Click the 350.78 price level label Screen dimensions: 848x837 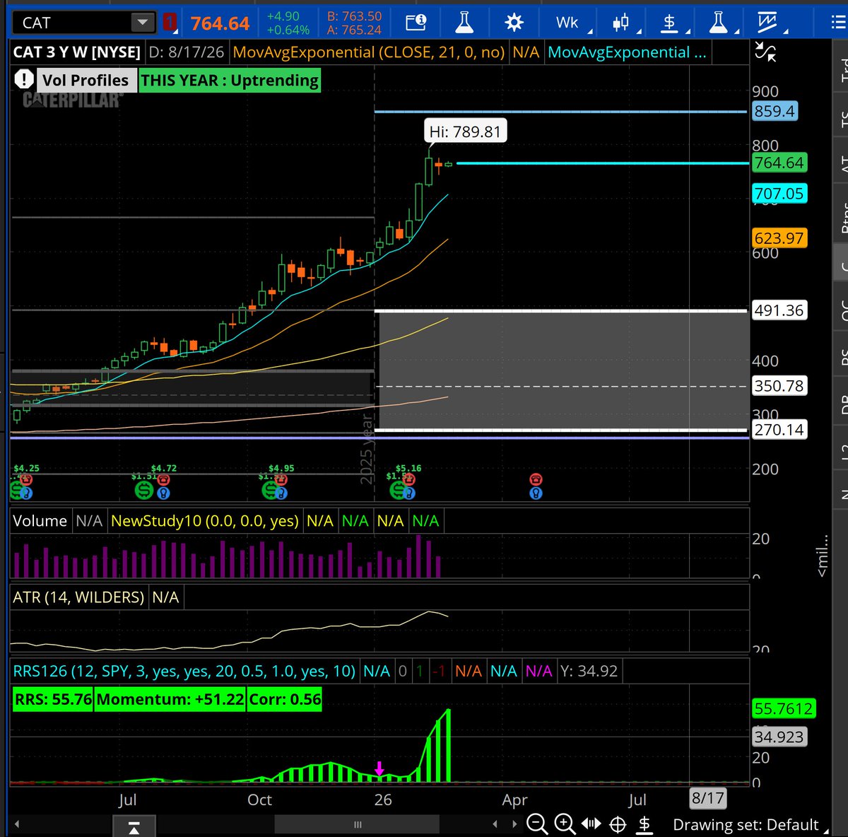point(779,386)
